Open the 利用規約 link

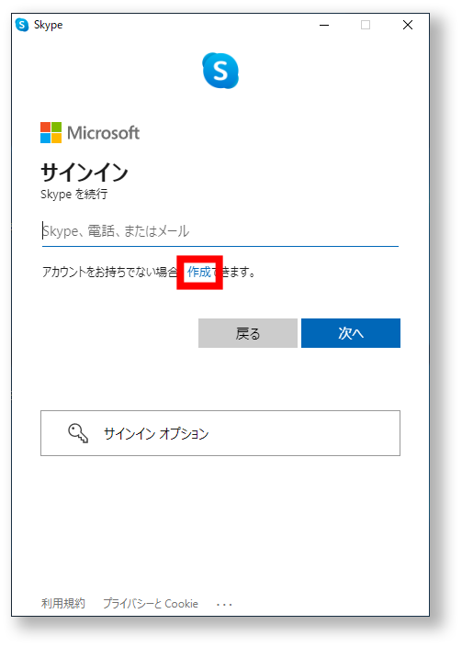[62, 604]
